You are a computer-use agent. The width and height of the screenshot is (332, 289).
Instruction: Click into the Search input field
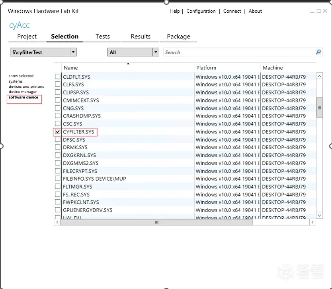click(x=239, y=52)
